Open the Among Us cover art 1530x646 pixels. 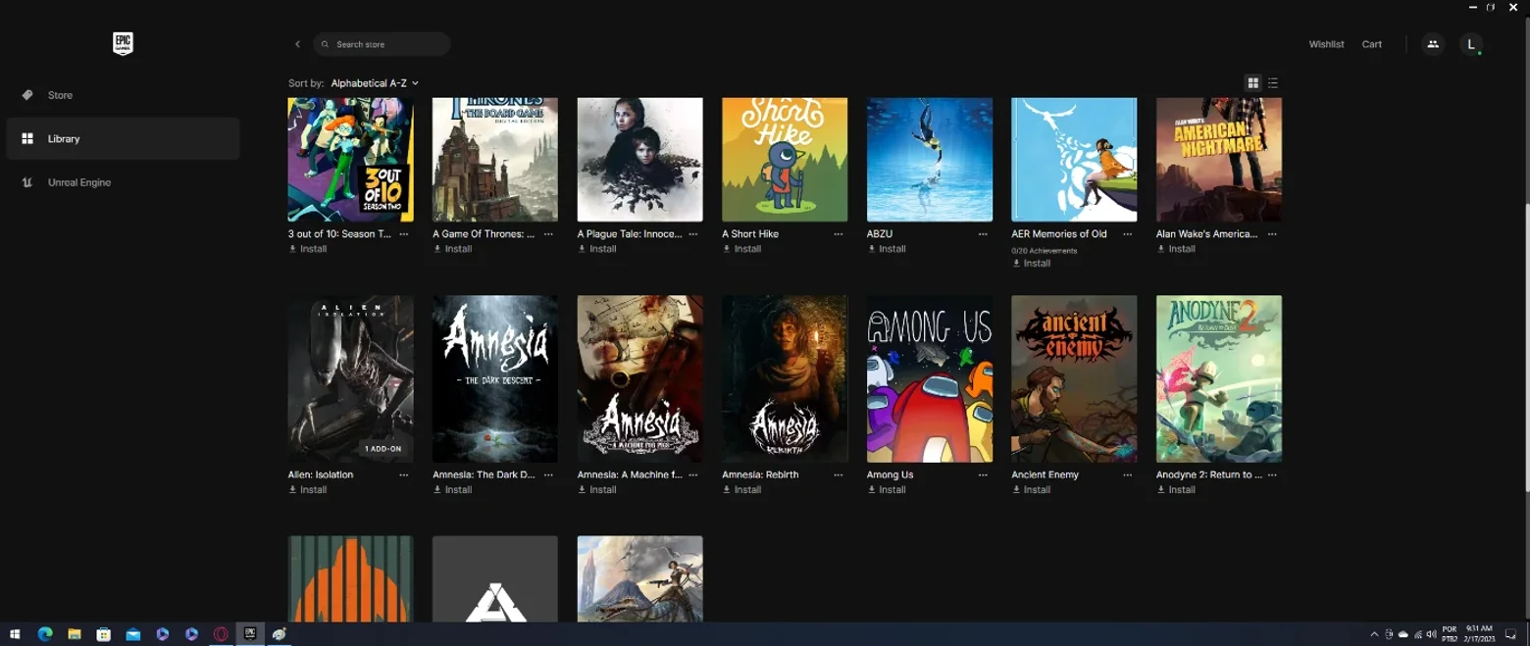[930, 378]
